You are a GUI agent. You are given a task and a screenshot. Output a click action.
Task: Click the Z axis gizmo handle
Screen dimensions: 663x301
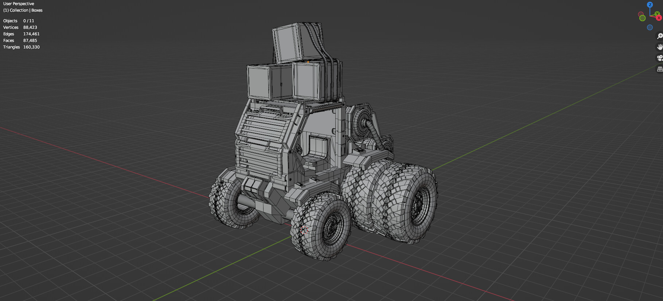coord(650,5)
